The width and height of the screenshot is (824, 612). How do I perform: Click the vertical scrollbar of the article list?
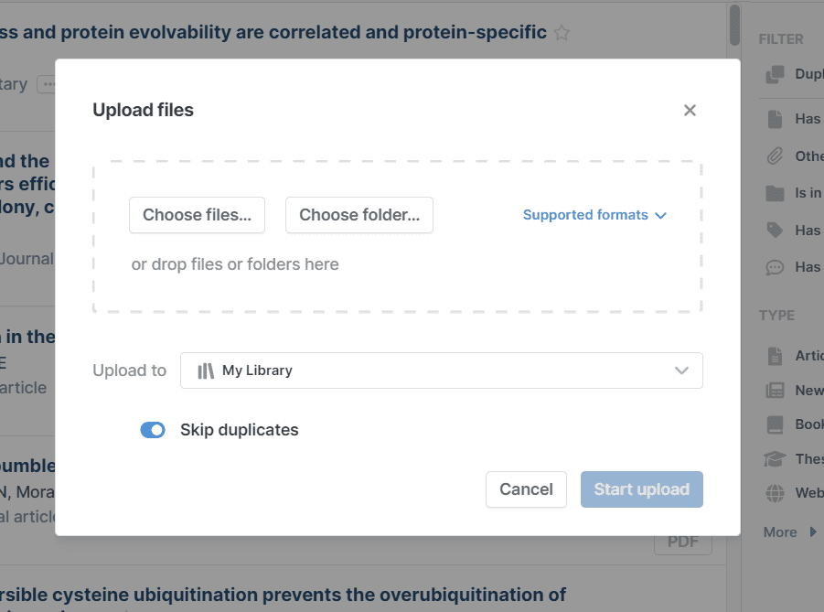[734, 25]
